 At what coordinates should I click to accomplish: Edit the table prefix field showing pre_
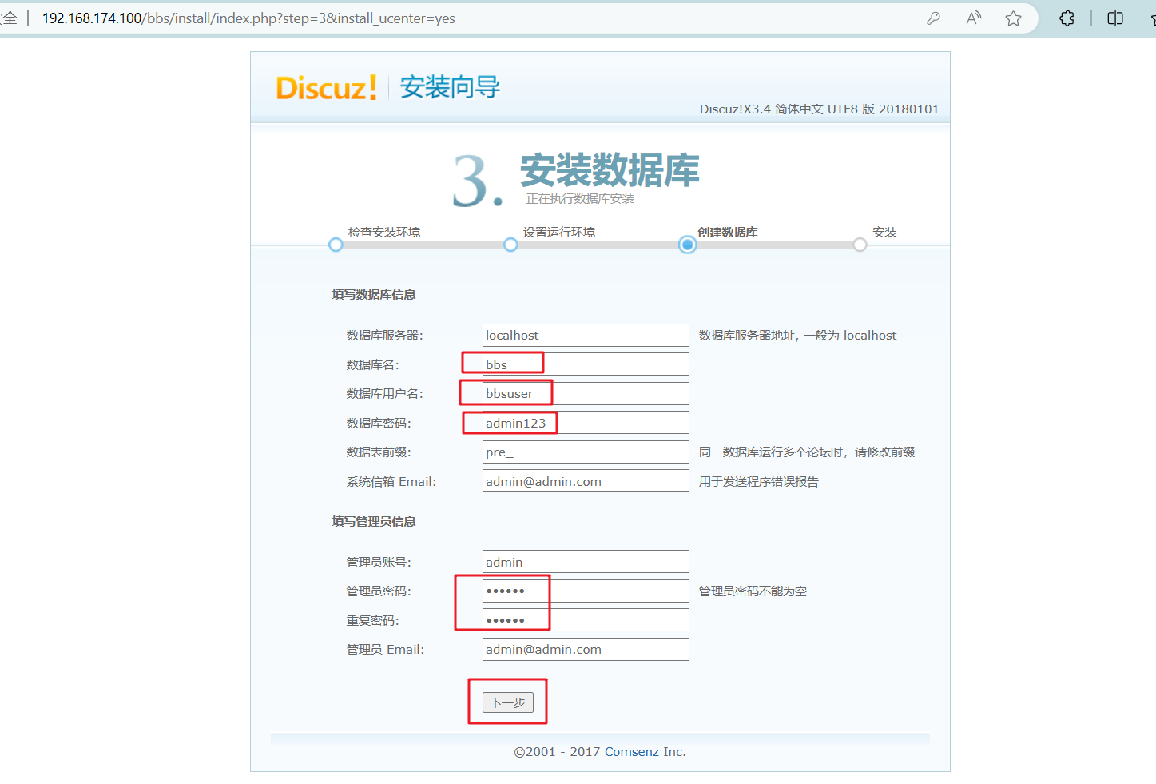(586, 452)
